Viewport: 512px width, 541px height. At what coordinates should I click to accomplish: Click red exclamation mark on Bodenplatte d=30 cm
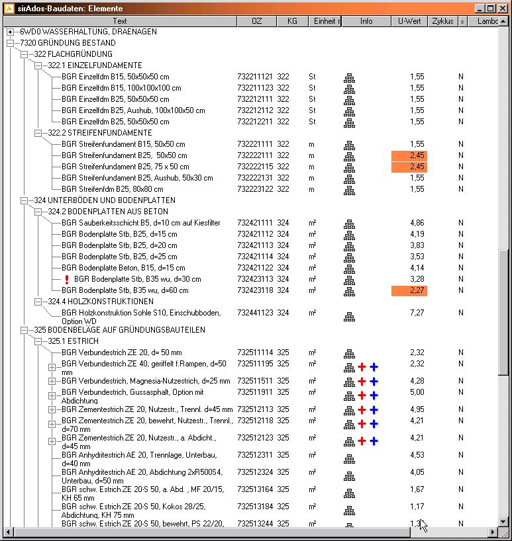(x=66, y=279)
